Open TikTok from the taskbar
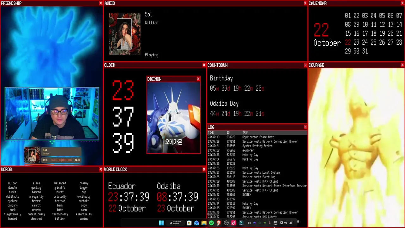The image size is (405, 228). pos(234,223)
